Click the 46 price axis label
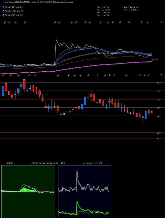This screenshot has height=218, width=165. pos(158,116)
